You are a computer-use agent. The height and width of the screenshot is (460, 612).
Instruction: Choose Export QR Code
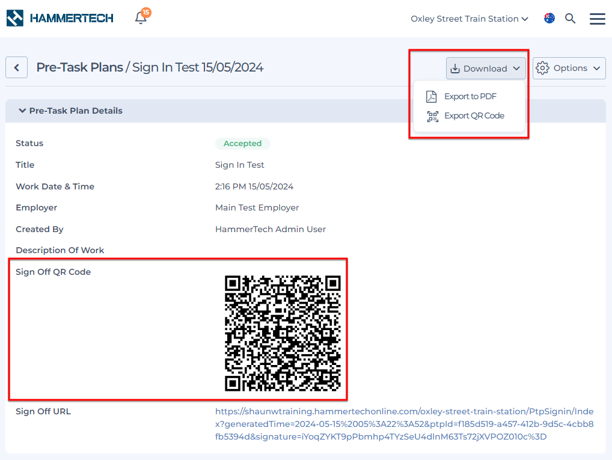pyautogui.click(x=469, y=116)
